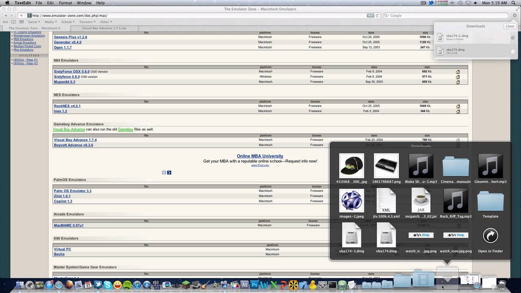Screen dimensions: 521x293
Task: Reveal vba174.dmg with magnifier icon
Action: 513,52
